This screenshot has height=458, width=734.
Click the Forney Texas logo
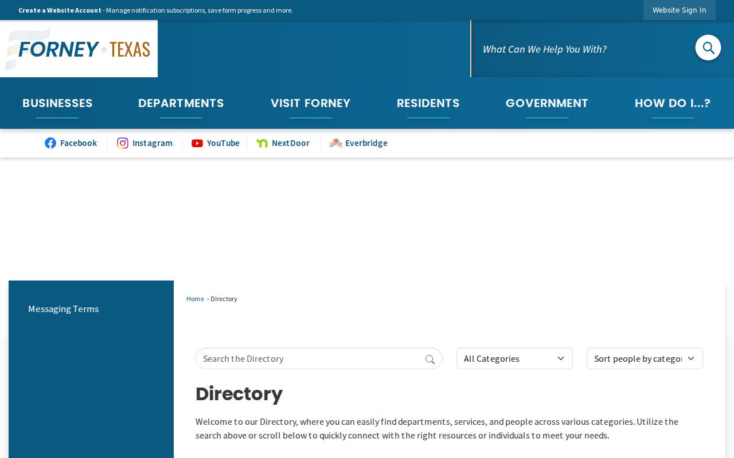(x=79, y=49)
